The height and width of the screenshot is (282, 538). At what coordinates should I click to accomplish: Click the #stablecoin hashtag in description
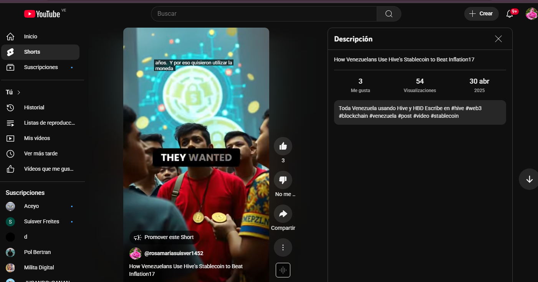445,116
